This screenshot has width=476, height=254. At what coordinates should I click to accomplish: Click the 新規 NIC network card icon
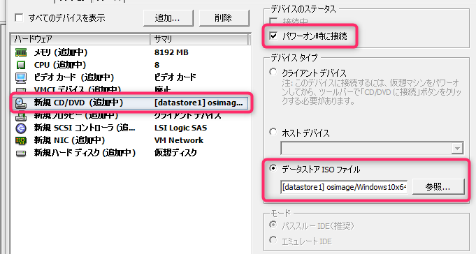[21, 141]
